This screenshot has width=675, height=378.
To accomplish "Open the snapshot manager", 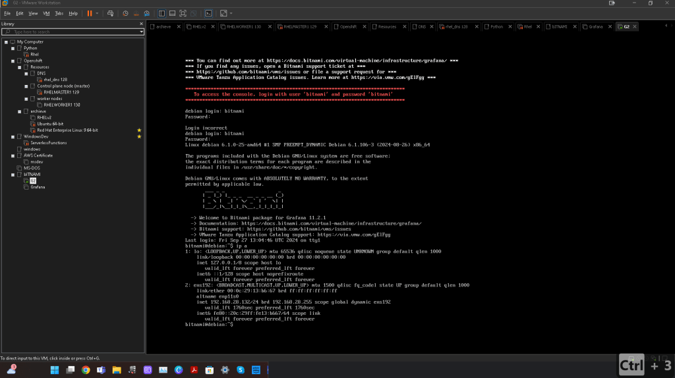I will click(x=147, y=13).
